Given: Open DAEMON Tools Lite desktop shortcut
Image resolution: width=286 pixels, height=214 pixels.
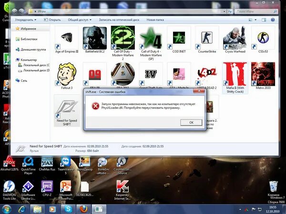Looking at the screenshot, I should (10, 190).
